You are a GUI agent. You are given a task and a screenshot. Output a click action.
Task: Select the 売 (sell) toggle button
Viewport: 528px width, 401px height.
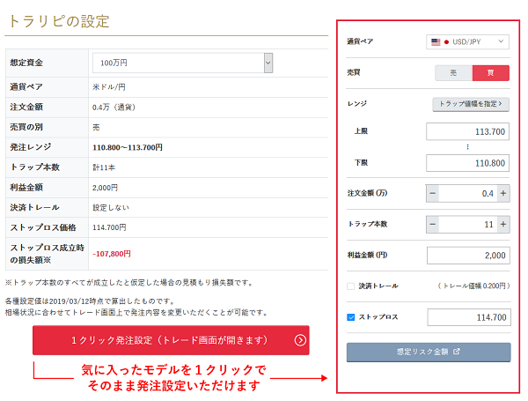pos(453,73)
